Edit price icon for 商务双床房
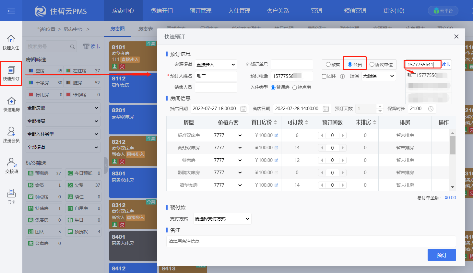The image size is (473, 273). [276, 148]
